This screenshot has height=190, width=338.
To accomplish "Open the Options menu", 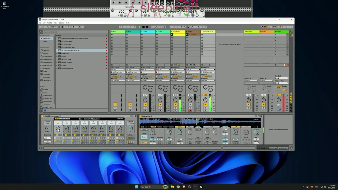I will pos(62,23).
